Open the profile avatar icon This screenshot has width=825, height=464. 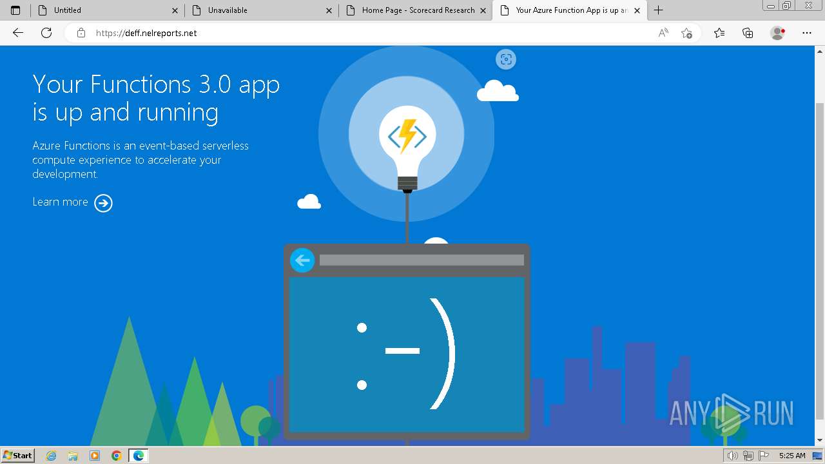click(777, 33)
